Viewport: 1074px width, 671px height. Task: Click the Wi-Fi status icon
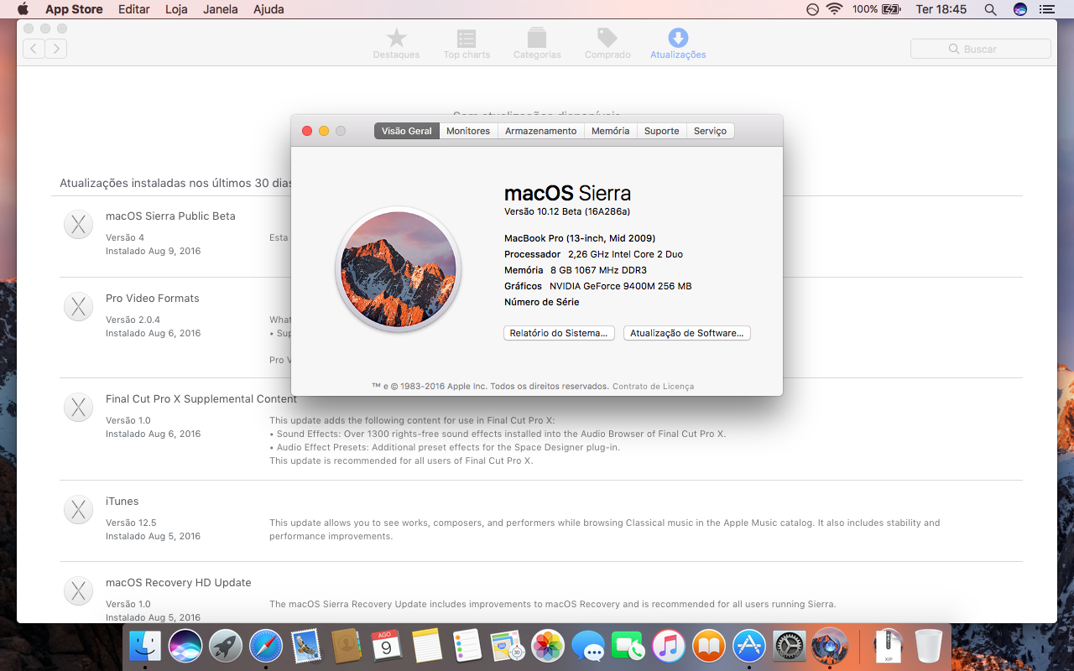click(x=834, y=9)
